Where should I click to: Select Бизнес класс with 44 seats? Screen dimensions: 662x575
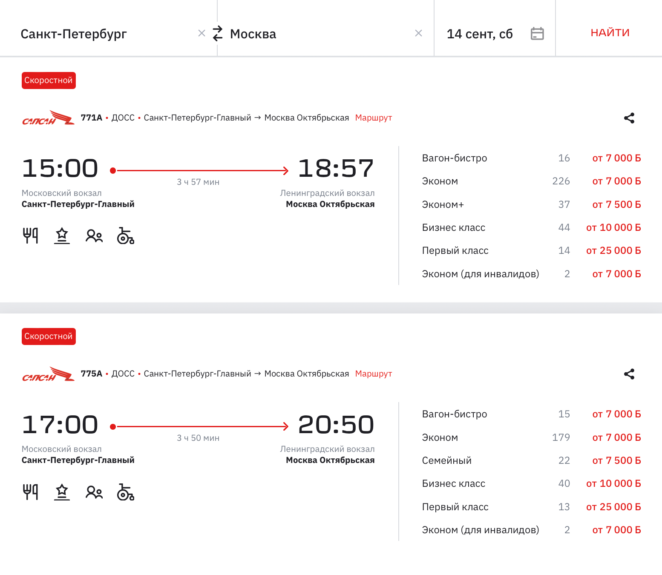[531, 227]
